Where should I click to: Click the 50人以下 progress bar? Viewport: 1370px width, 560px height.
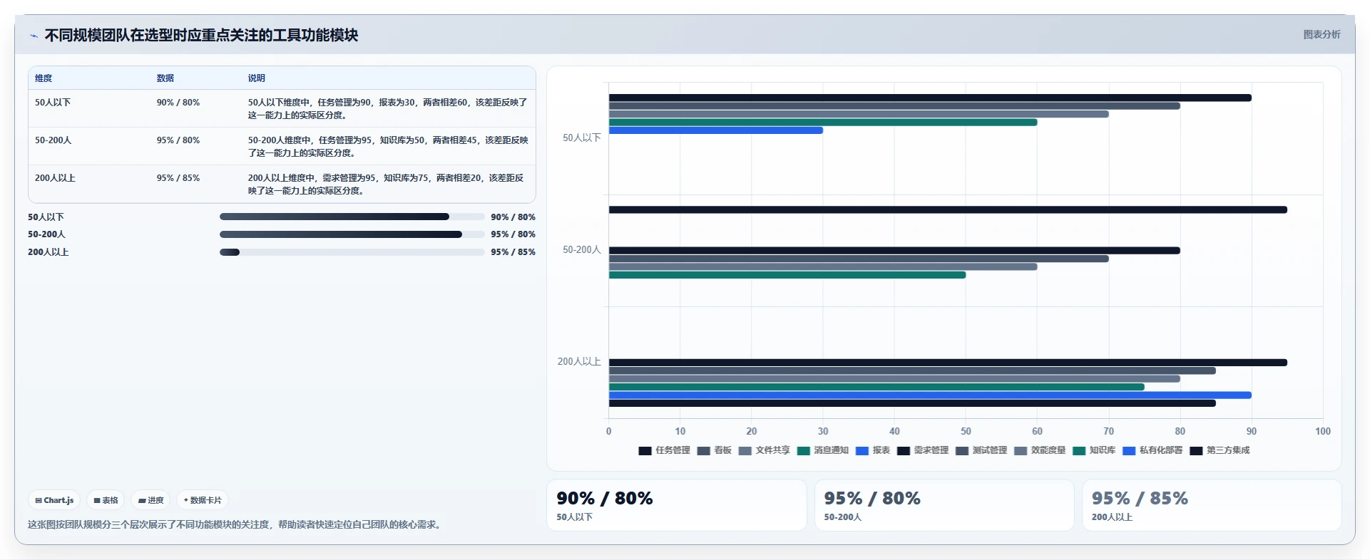[352, 217]
